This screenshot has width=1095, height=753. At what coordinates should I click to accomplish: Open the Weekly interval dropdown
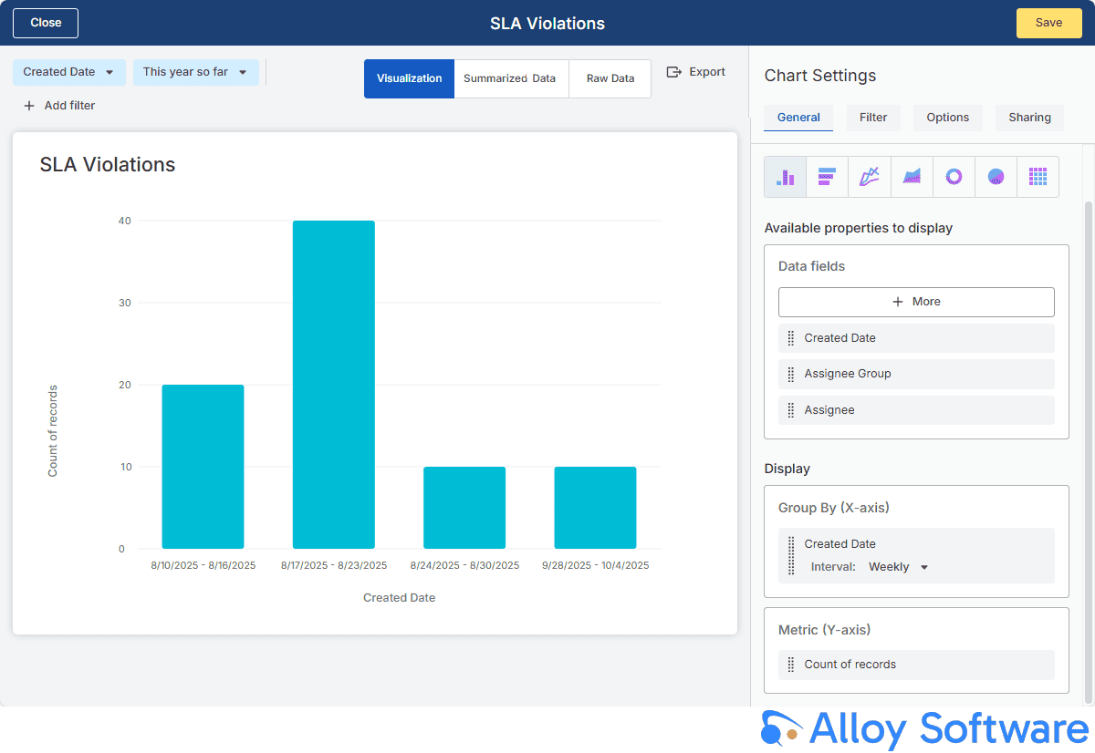(898, 567)
